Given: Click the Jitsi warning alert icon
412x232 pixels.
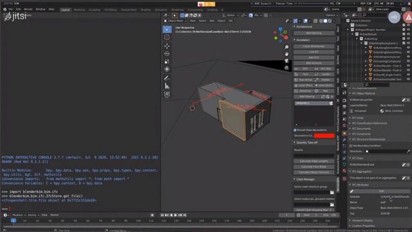Looking at the screenshot, I should (x=408, y=17).
